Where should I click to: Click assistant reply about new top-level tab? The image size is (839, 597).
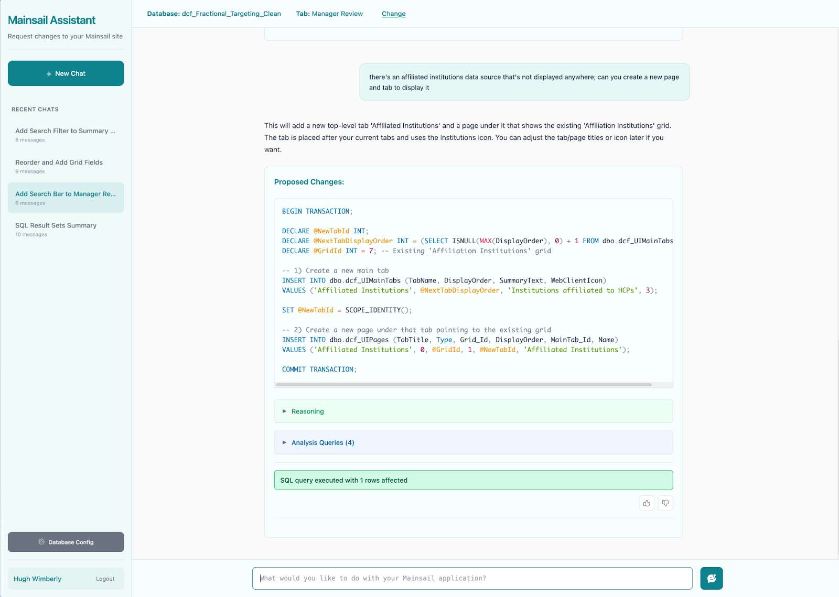click(x=468, y=137)
